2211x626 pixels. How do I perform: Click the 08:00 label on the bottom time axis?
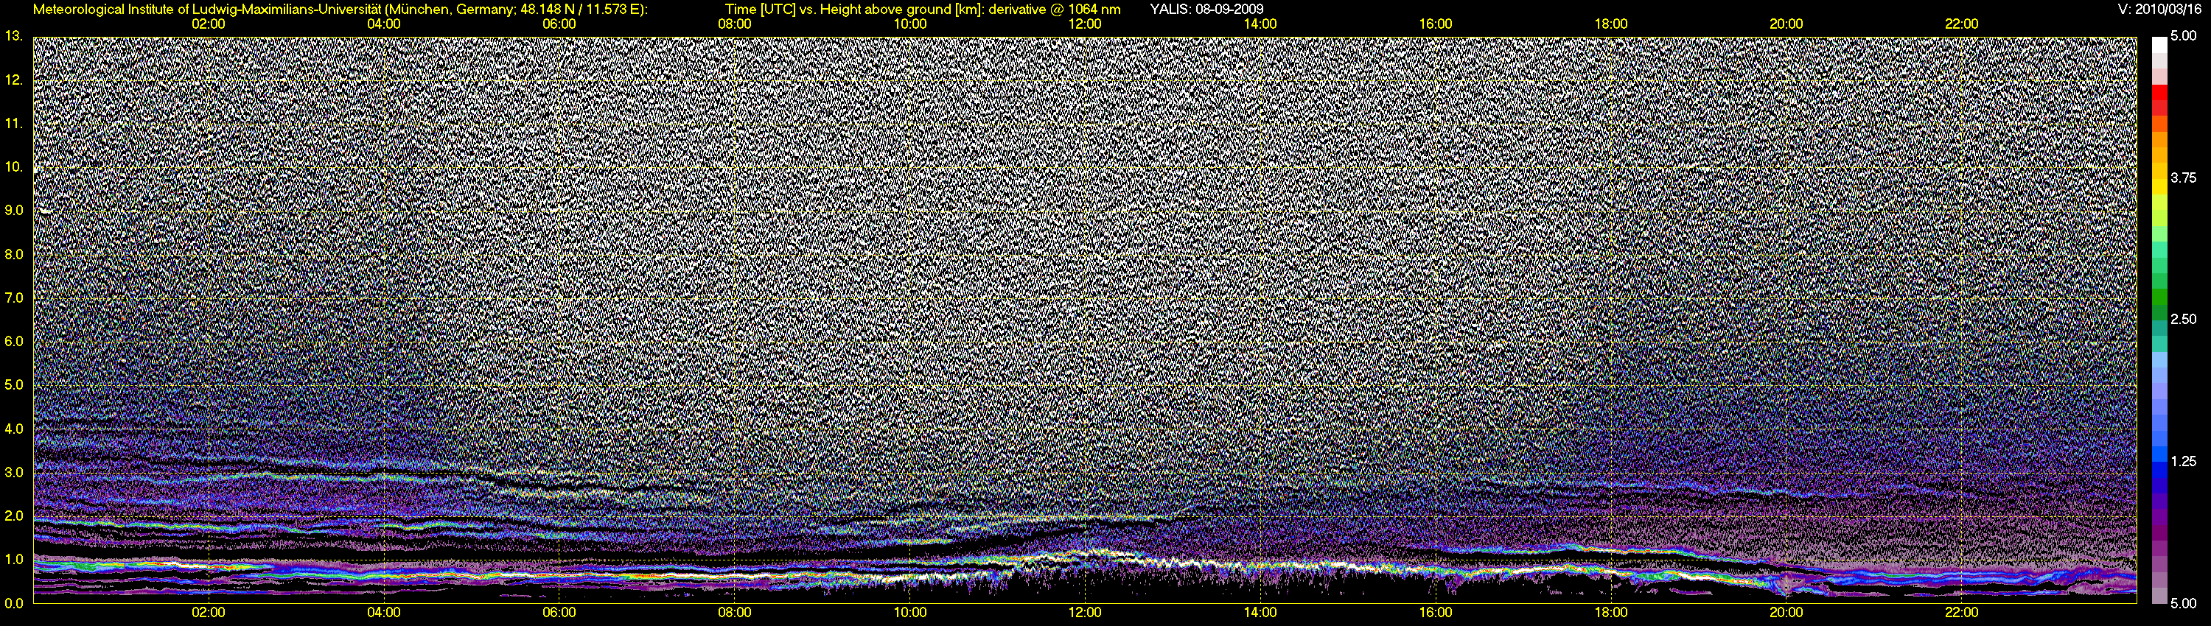[735, 613]
